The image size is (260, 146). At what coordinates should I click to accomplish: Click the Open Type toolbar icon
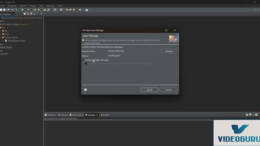pos(45,10)
